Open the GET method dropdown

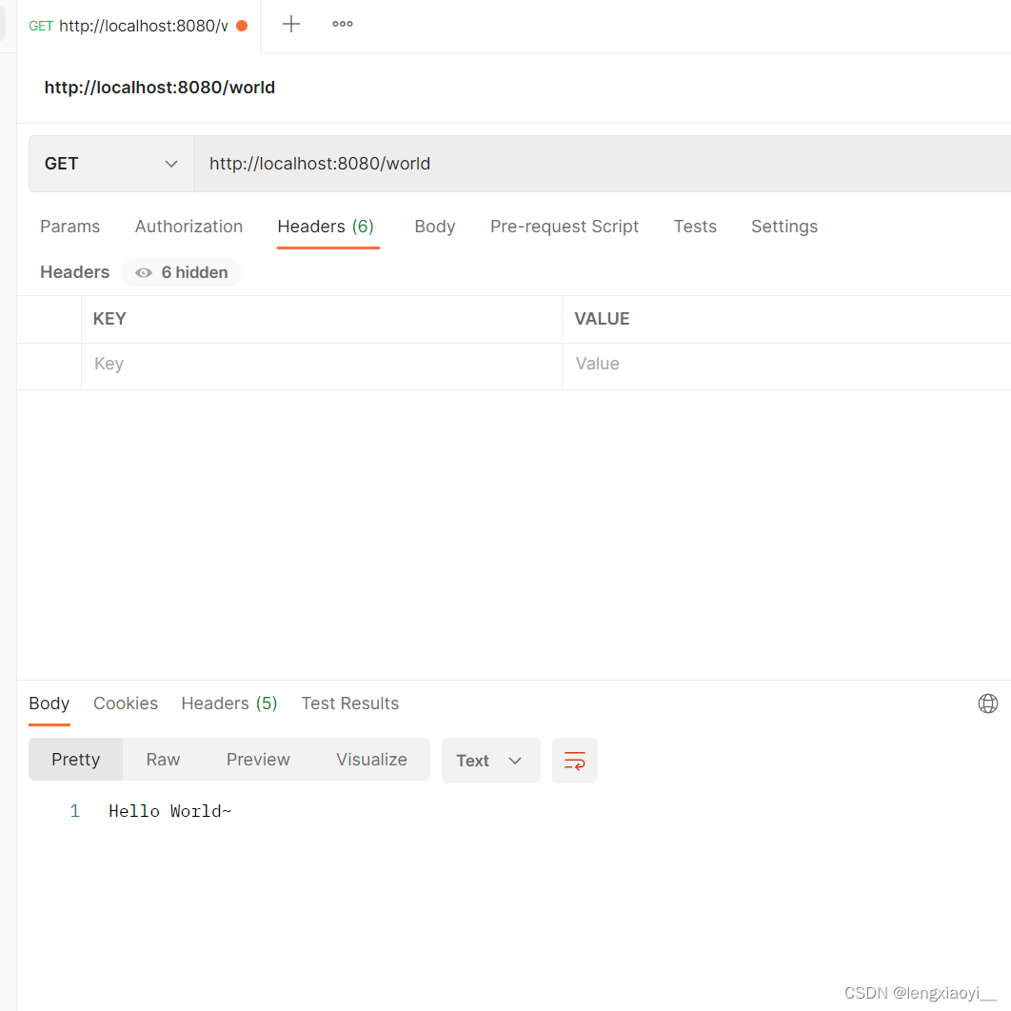(x=110, y=164)
